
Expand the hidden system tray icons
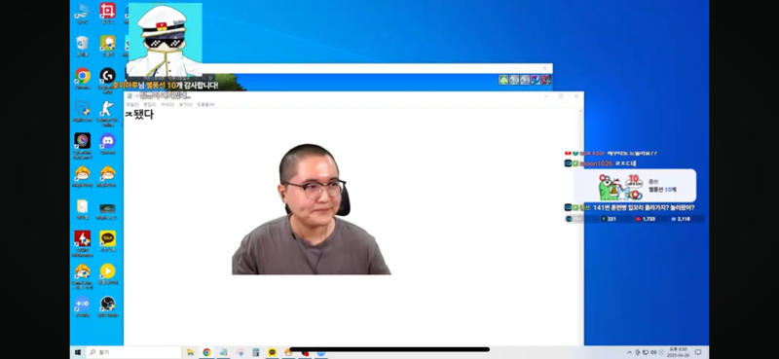[x=630, y=352]
